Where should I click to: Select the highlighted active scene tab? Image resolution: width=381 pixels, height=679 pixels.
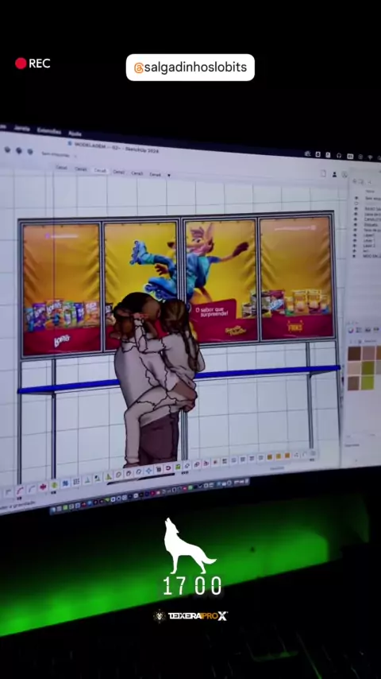coord(100,171)
